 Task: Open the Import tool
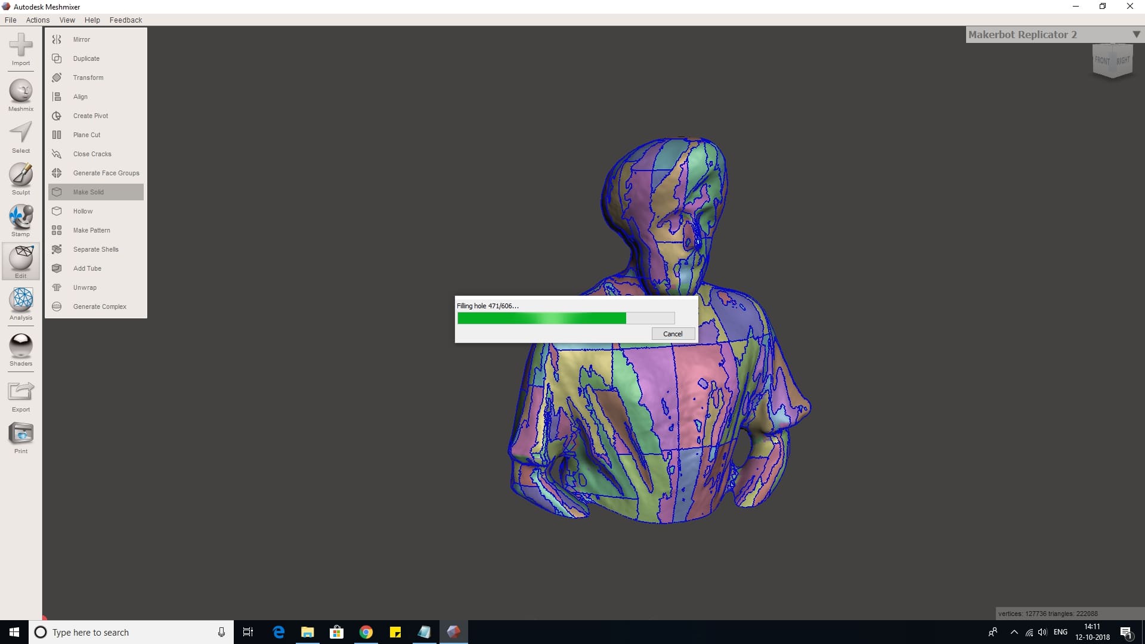point(21,49)
